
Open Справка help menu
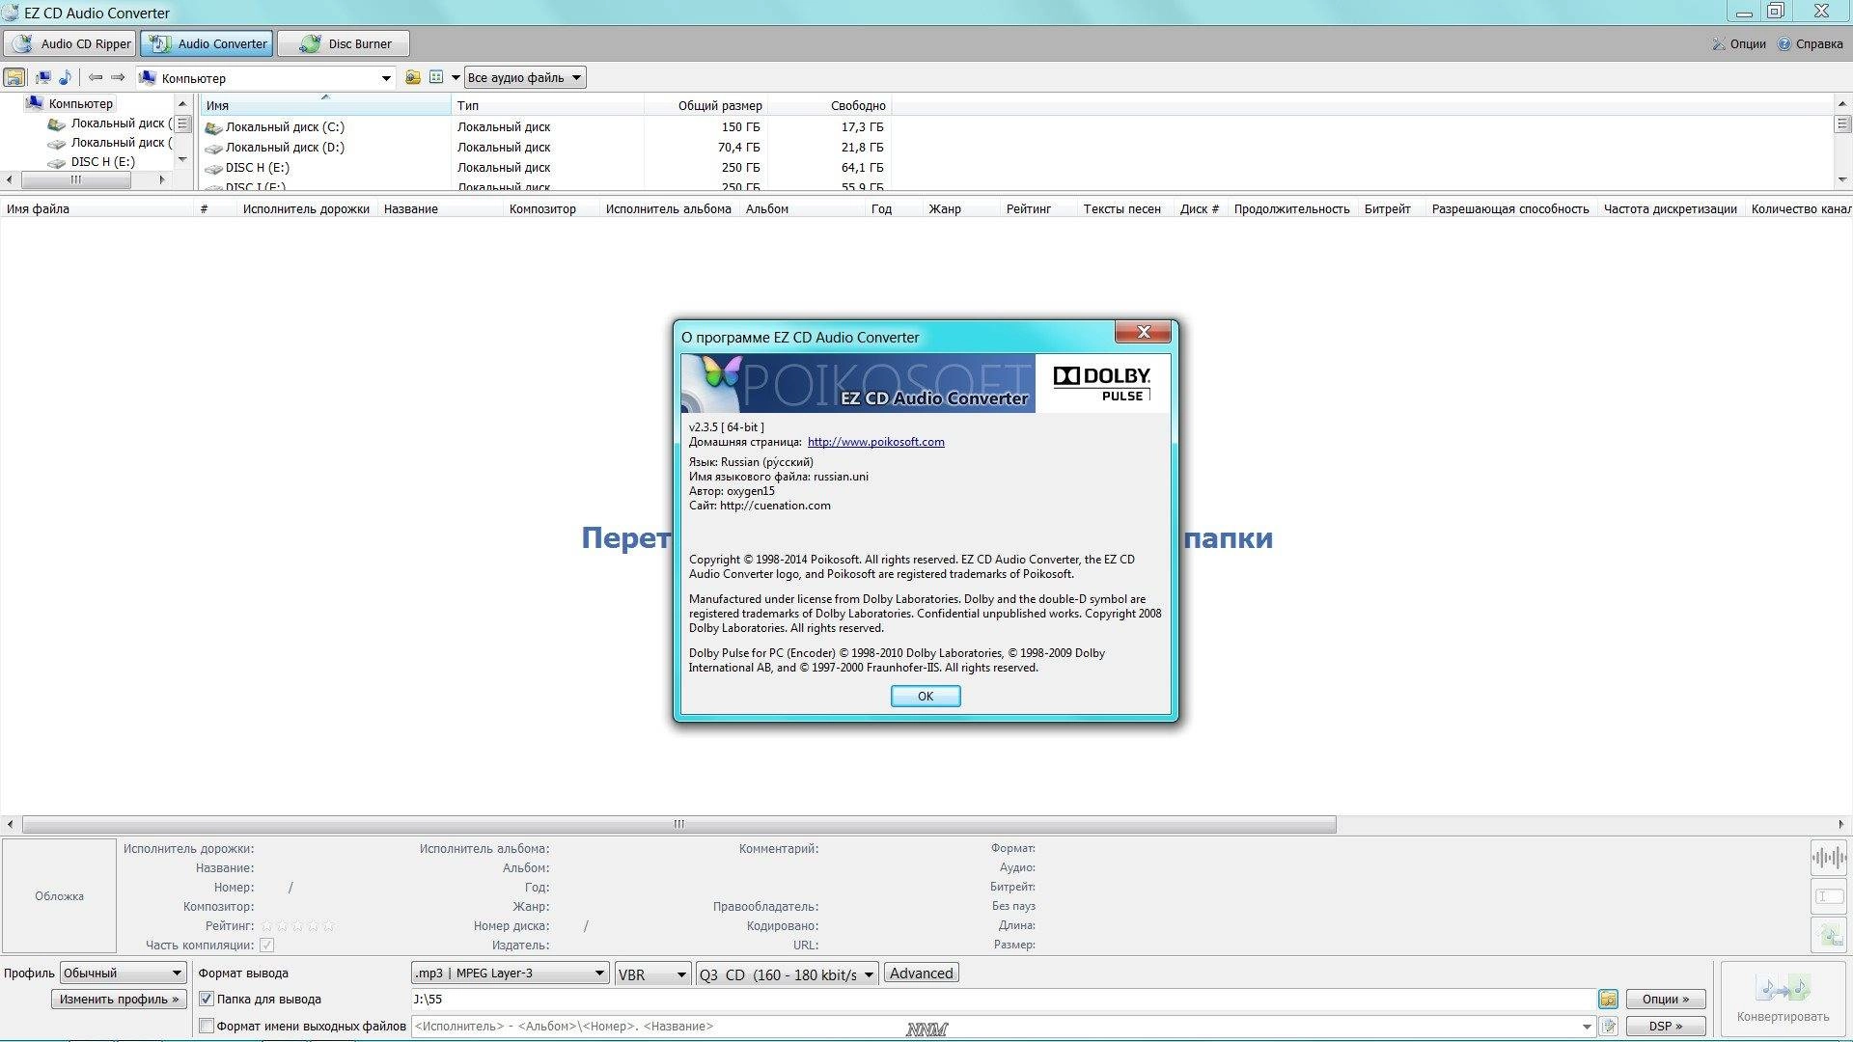coord(1811,43)
